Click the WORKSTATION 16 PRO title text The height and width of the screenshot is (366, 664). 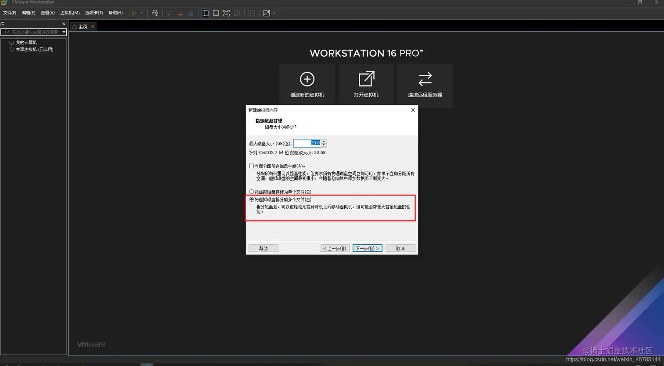pyautogui.click(x=367, y=54)
